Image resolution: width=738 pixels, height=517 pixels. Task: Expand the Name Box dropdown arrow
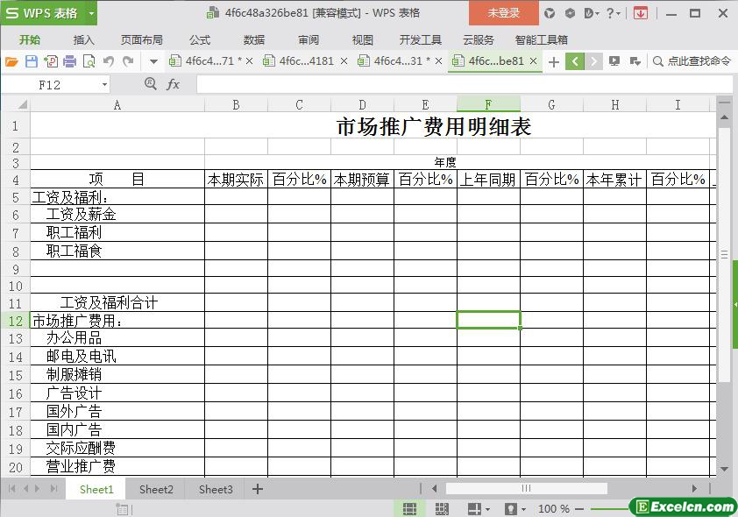pyautogui.click(x=104, y=85)
